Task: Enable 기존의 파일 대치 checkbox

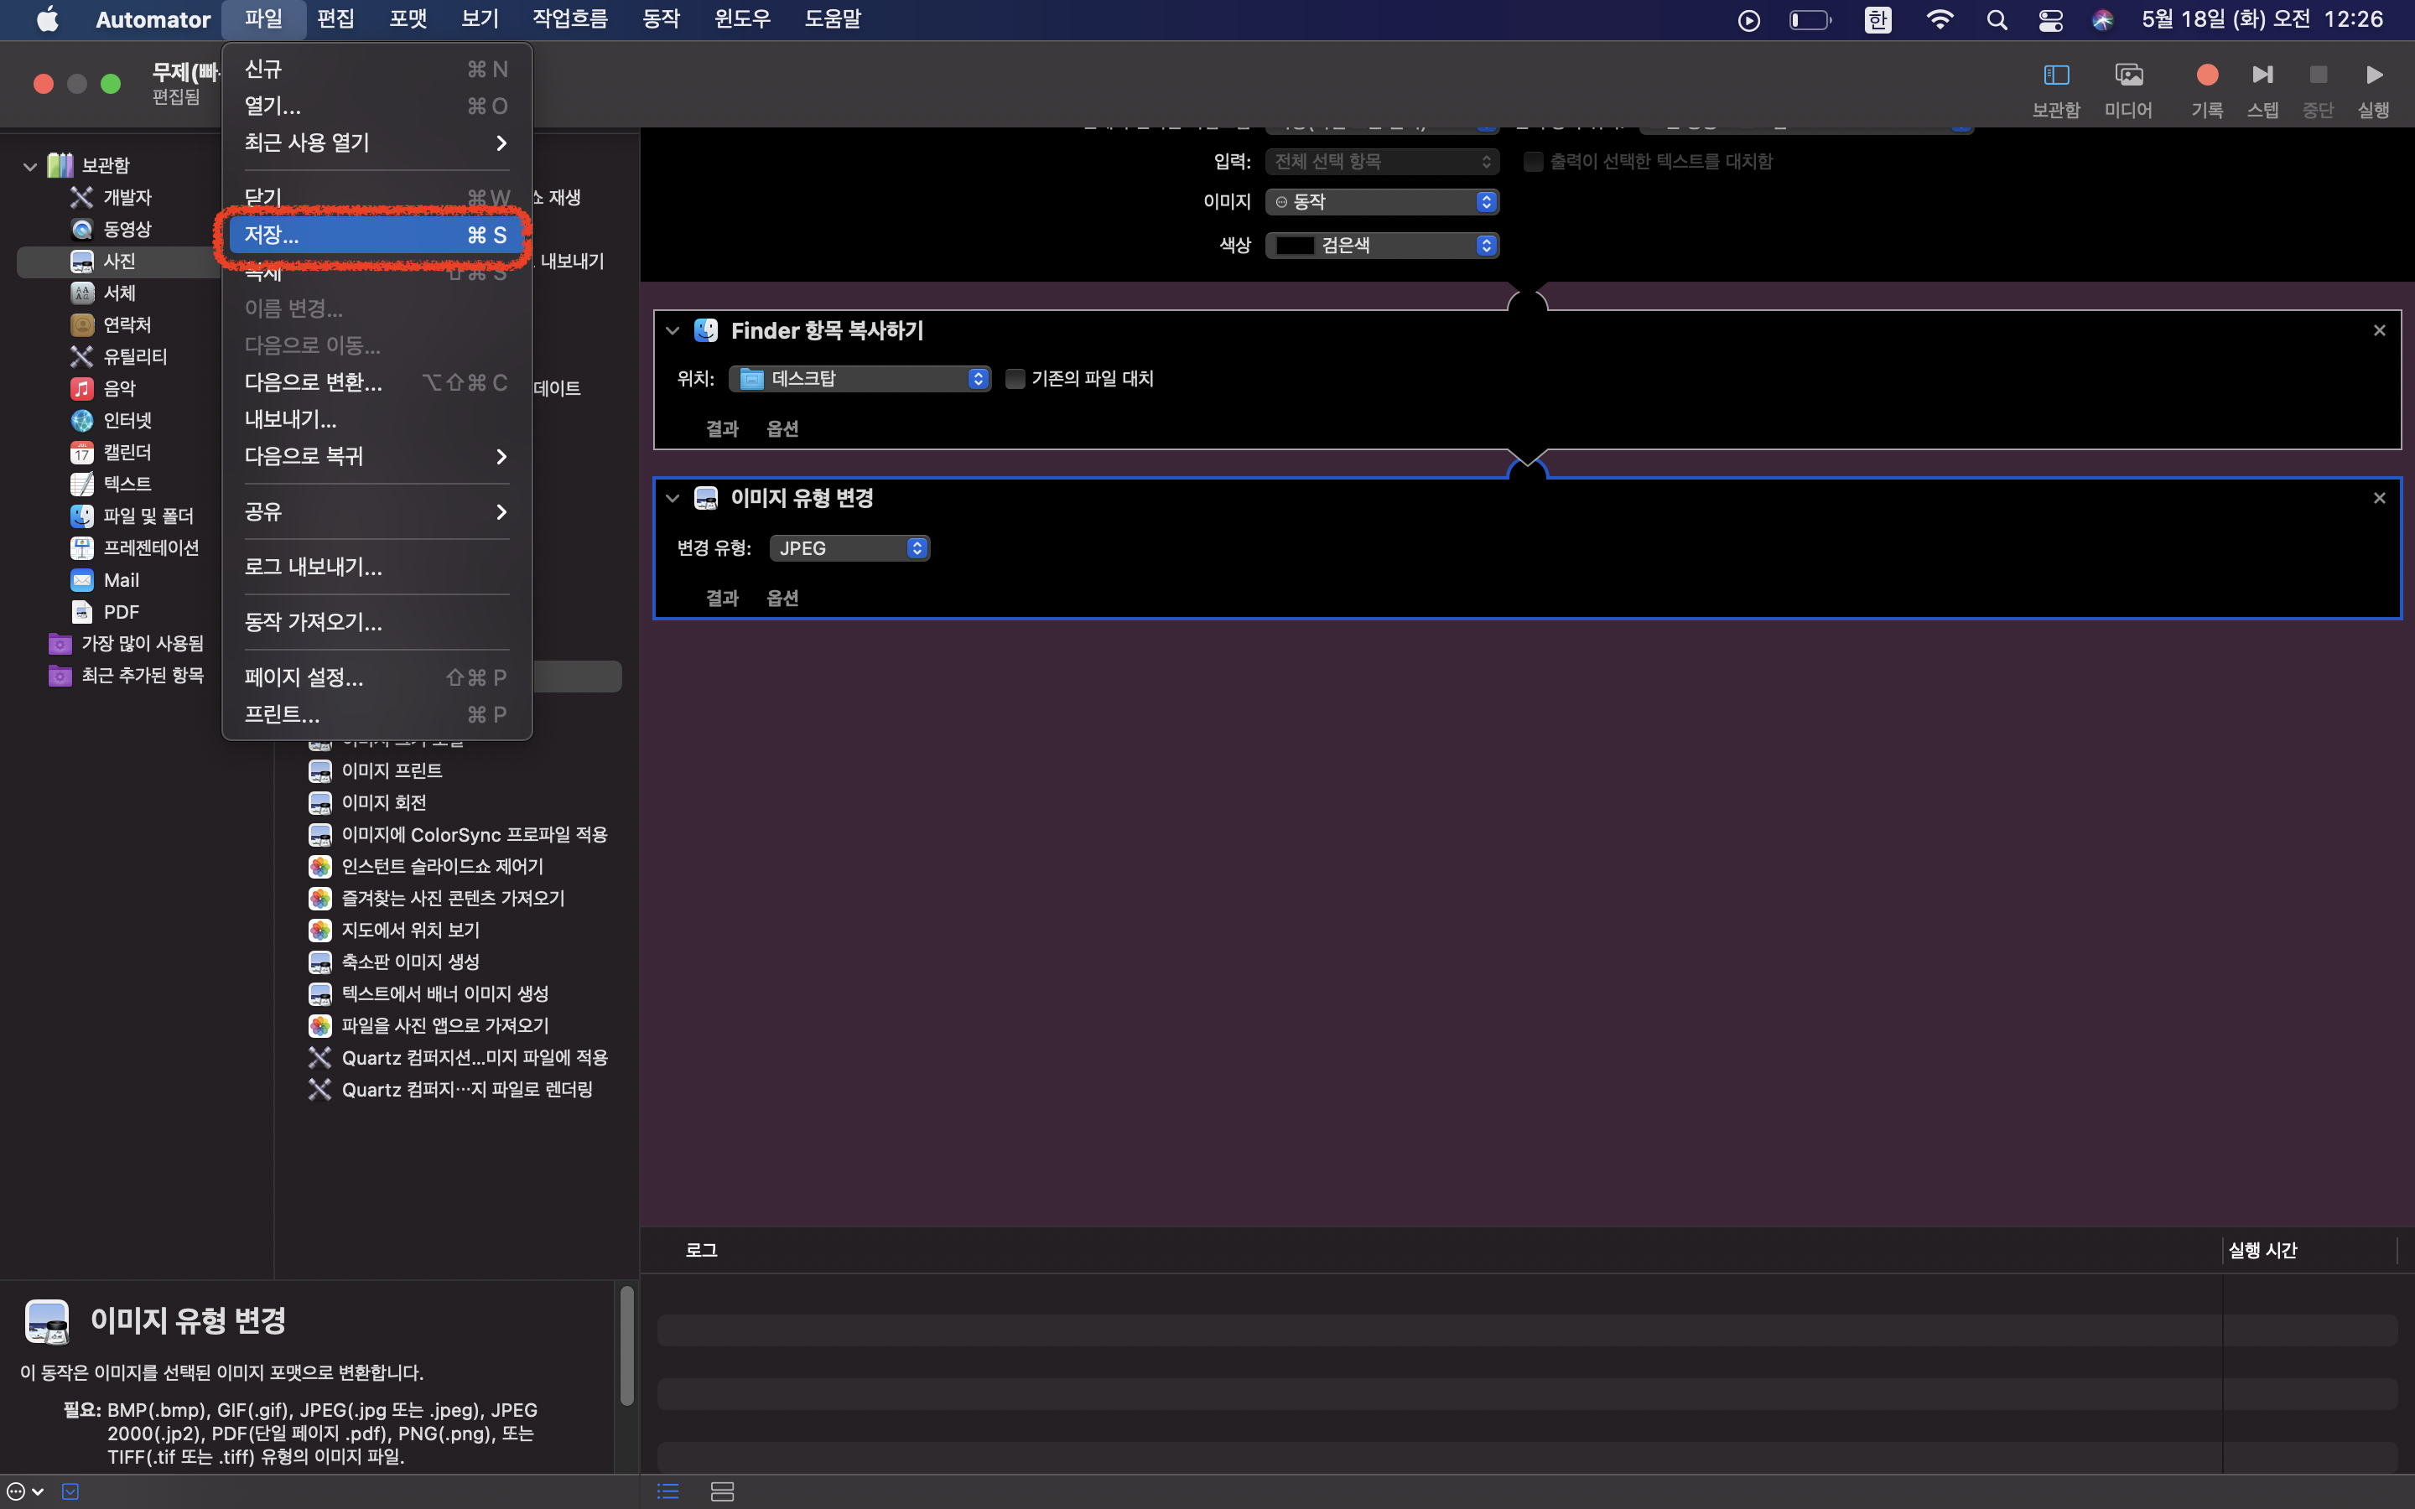Action: 1015,378
